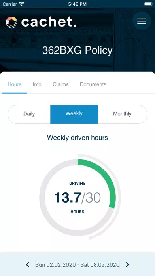Open the Documents tab
This screenshot has width=155, height=276.
point(93,84)
